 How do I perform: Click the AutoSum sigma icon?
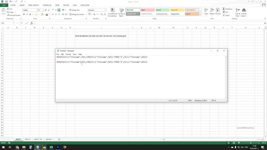(224, 9)
